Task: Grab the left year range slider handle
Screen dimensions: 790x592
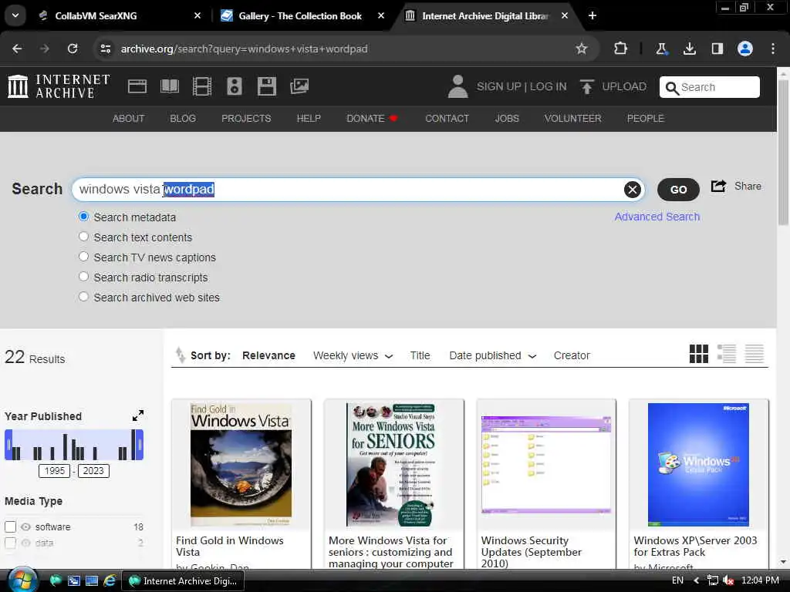Action: tap(8, 445)
